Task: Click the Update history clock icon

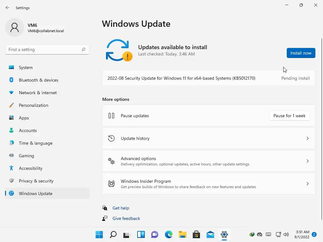Action: (111, 138)
